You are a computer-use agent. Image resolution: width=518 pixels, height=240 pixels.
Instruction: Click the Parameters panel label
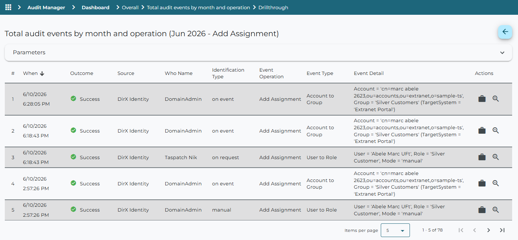pyautogui.click(x=29, y=52)
